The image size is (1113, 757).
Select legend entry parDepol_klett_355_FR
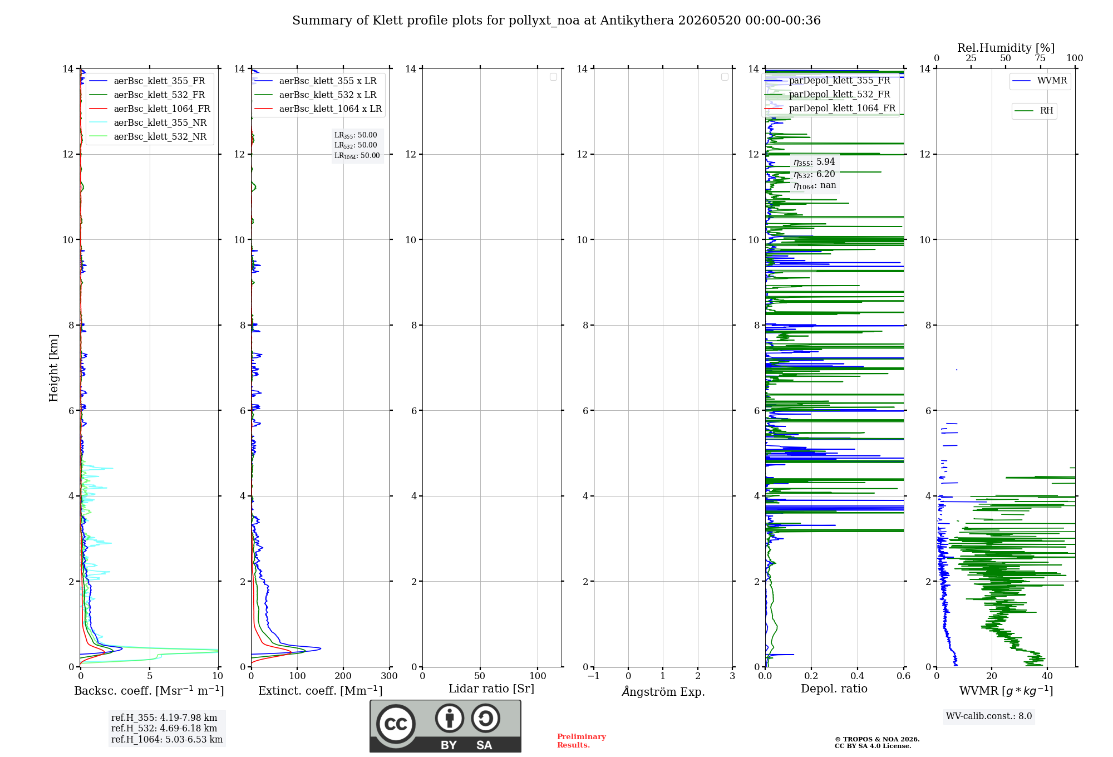click(x=839, y=80)
